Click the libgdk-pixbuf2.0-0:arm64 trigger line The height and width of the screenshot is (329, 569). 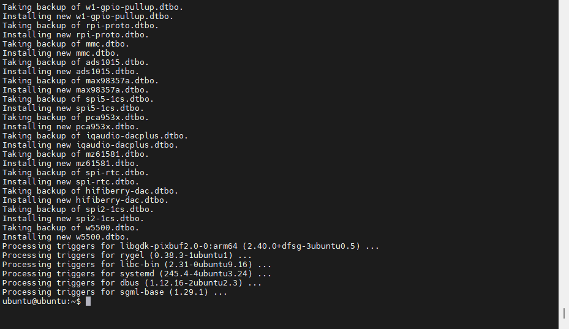(190, 246)
